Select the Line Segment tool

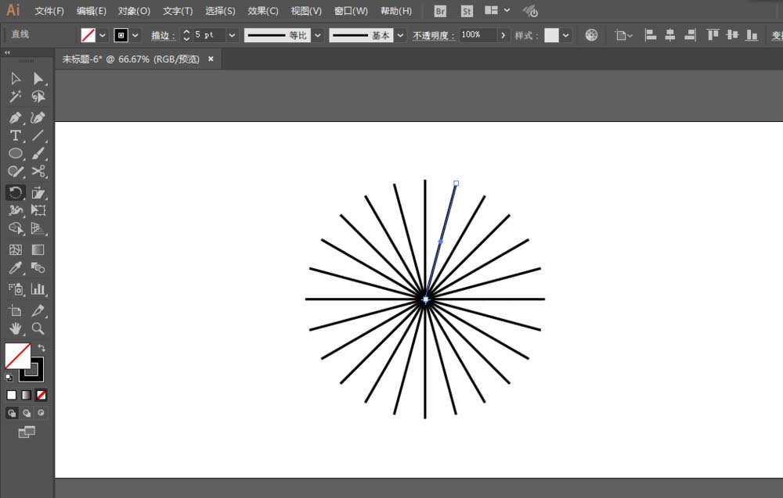tap(38, 135)
